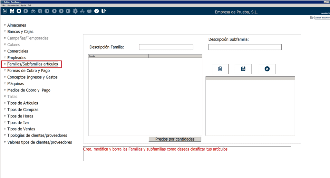
Task: Click the Descripción Subfamilia text field
Action: pyautogui.click(x=245, y=47)
